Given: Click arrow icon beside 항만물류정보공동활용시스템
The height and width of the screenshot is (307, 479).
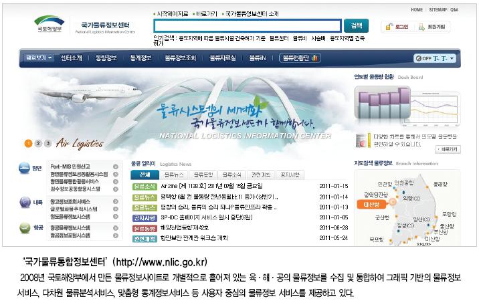Looking at the screenshot, I should click(116, 174).
